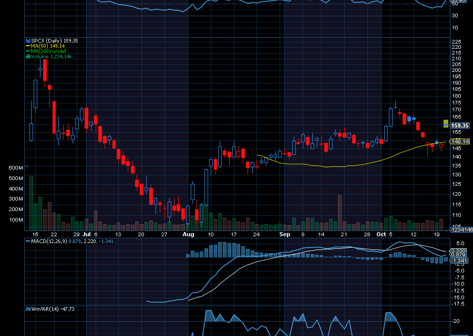The height and width of the screenshot is (336, 473).
Task: Select the Volume 1,234,146 legend entry
Action: (x=52, y=56)
